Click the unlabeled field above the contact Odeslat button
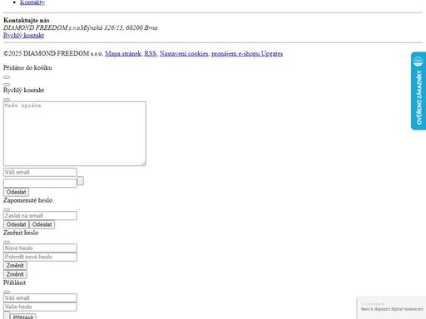The width and height of the screenshot is (426, 319). (x=40, y=183)
